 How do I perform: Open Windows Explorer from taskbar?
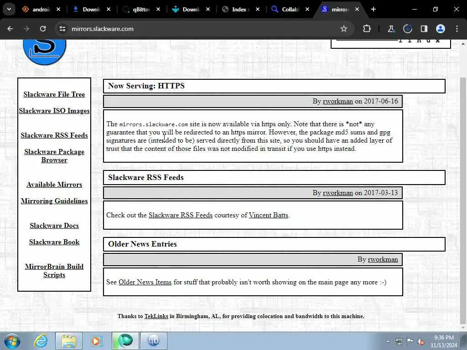tap(69, 341)
